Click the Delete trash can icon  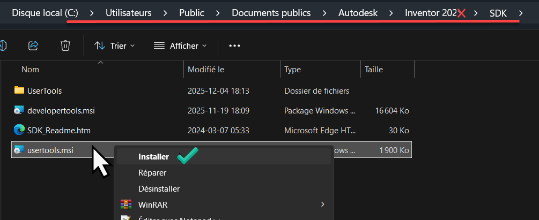click(x=65, y=45)
